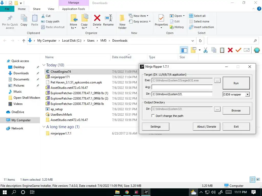Click the orange checkmark icon in the secondary toolbar
This screenshot has width=262, height=196.
click(238, 50)
